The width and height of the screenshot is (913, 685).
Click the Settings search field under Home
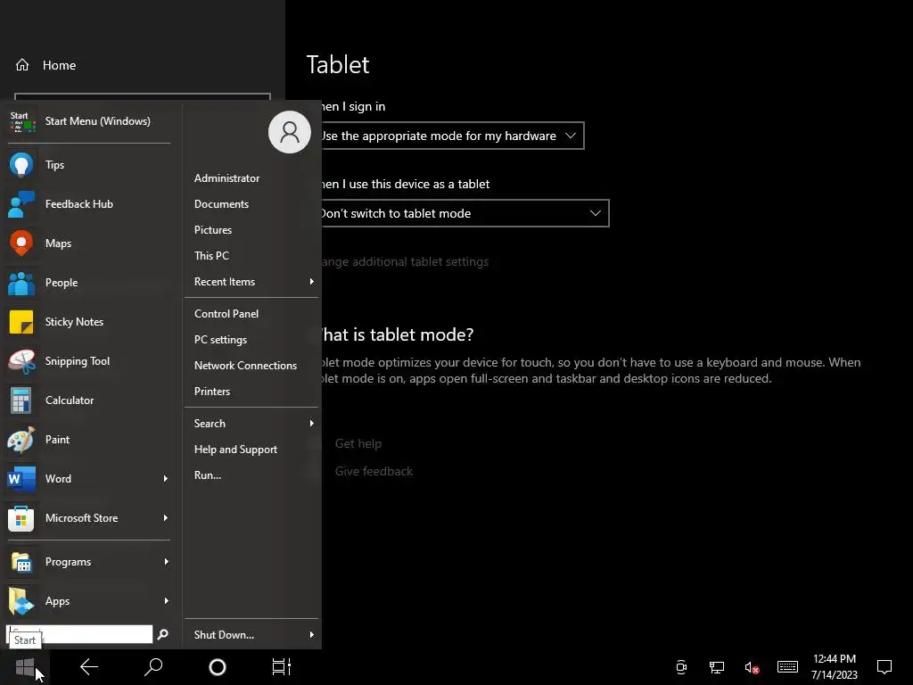tap(143, 96)
